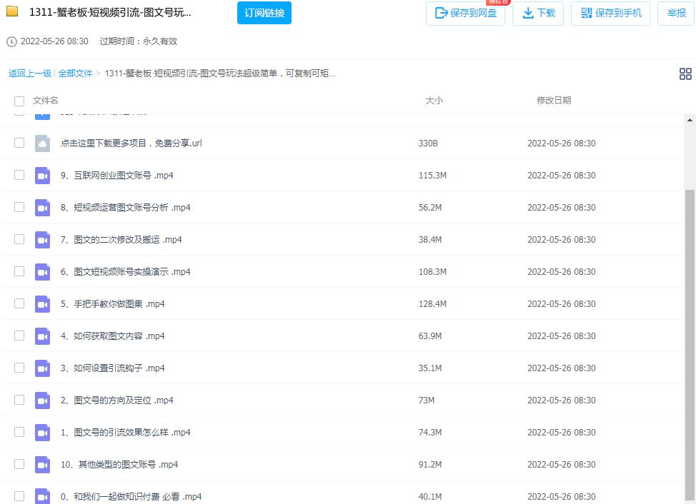Viewport: 696px width, 504px height.
Task: Click the video icon for 2、图文号的方向及定位.mp4
Action: (x=42, y=400)
